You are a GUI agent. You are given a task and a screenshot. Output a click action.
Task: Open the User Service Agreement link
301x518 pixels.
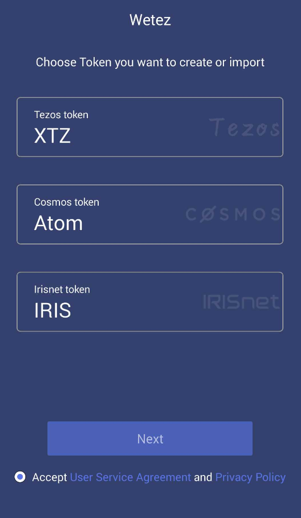(x=130, y=477)
